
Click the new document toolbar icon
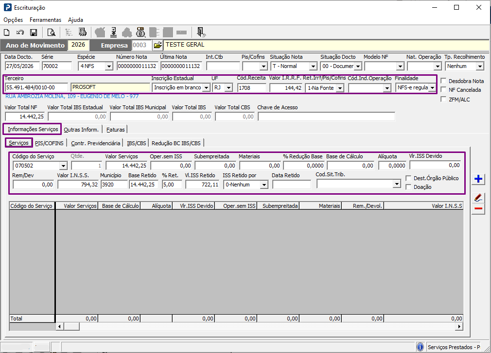click(x=7, y=32)
